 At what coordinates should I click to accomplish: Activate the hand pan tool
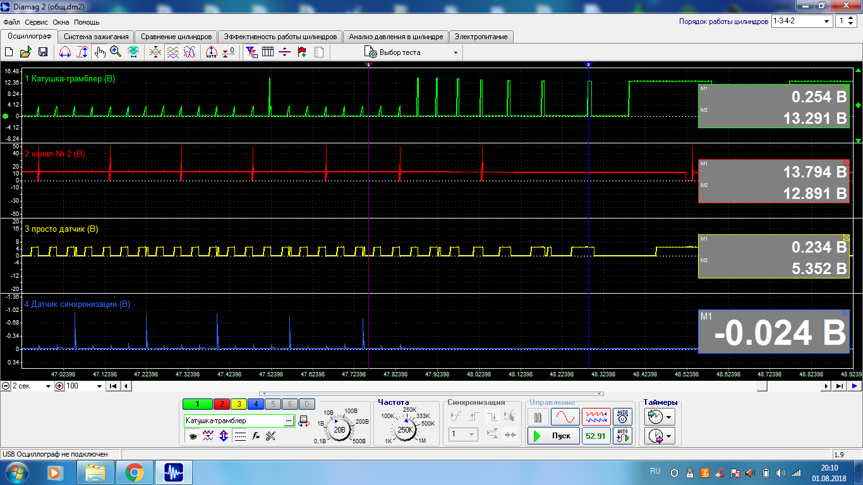99,52
